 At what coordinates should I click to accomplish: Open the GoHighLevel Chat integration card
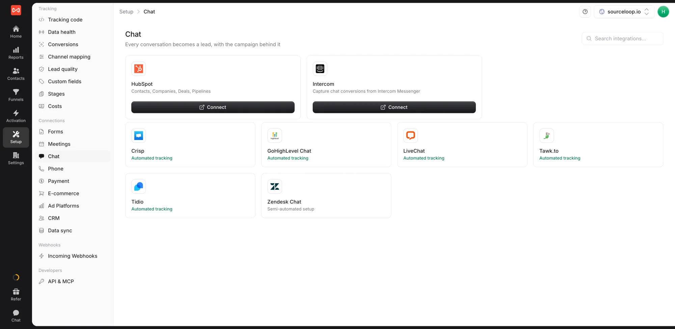[x=326, y=145]
